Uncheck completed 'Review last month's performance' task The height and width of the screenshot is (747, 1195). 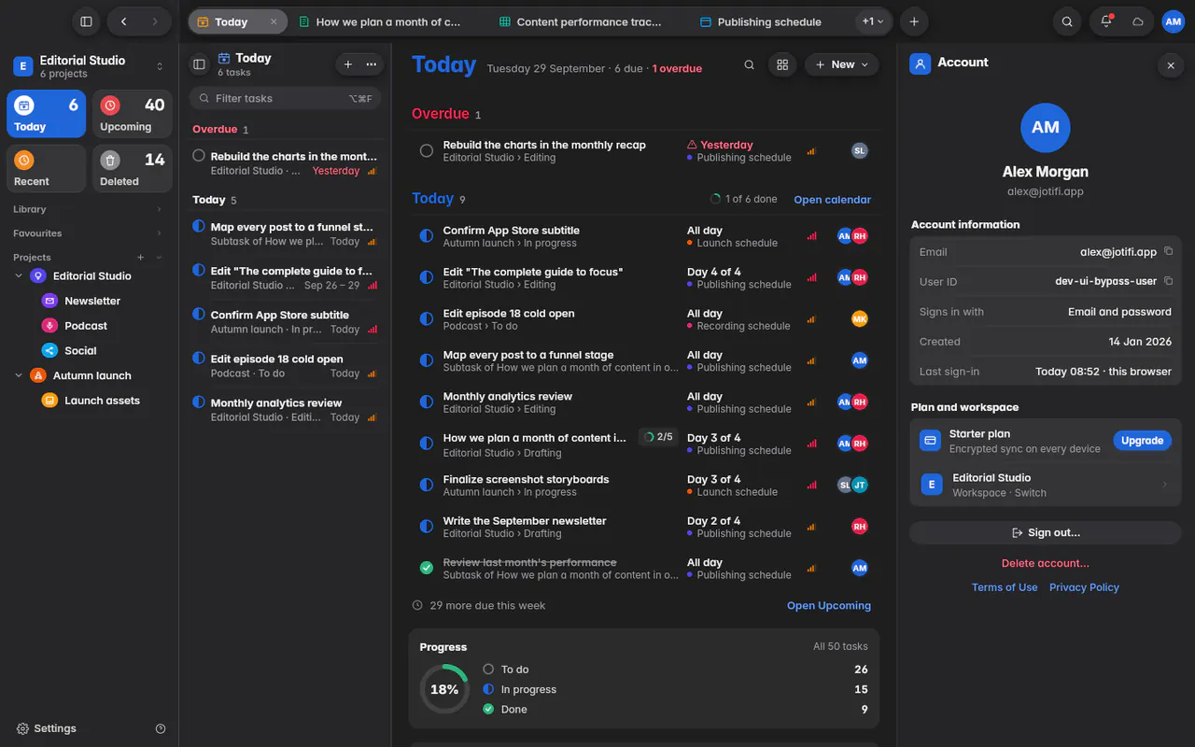click(x=427, y=568)
